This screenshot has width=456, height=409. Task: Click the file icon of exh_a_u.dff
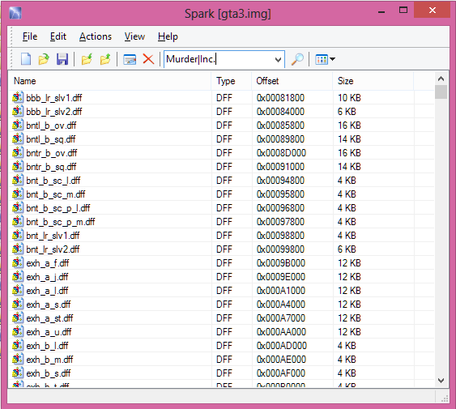coord(18,331)
